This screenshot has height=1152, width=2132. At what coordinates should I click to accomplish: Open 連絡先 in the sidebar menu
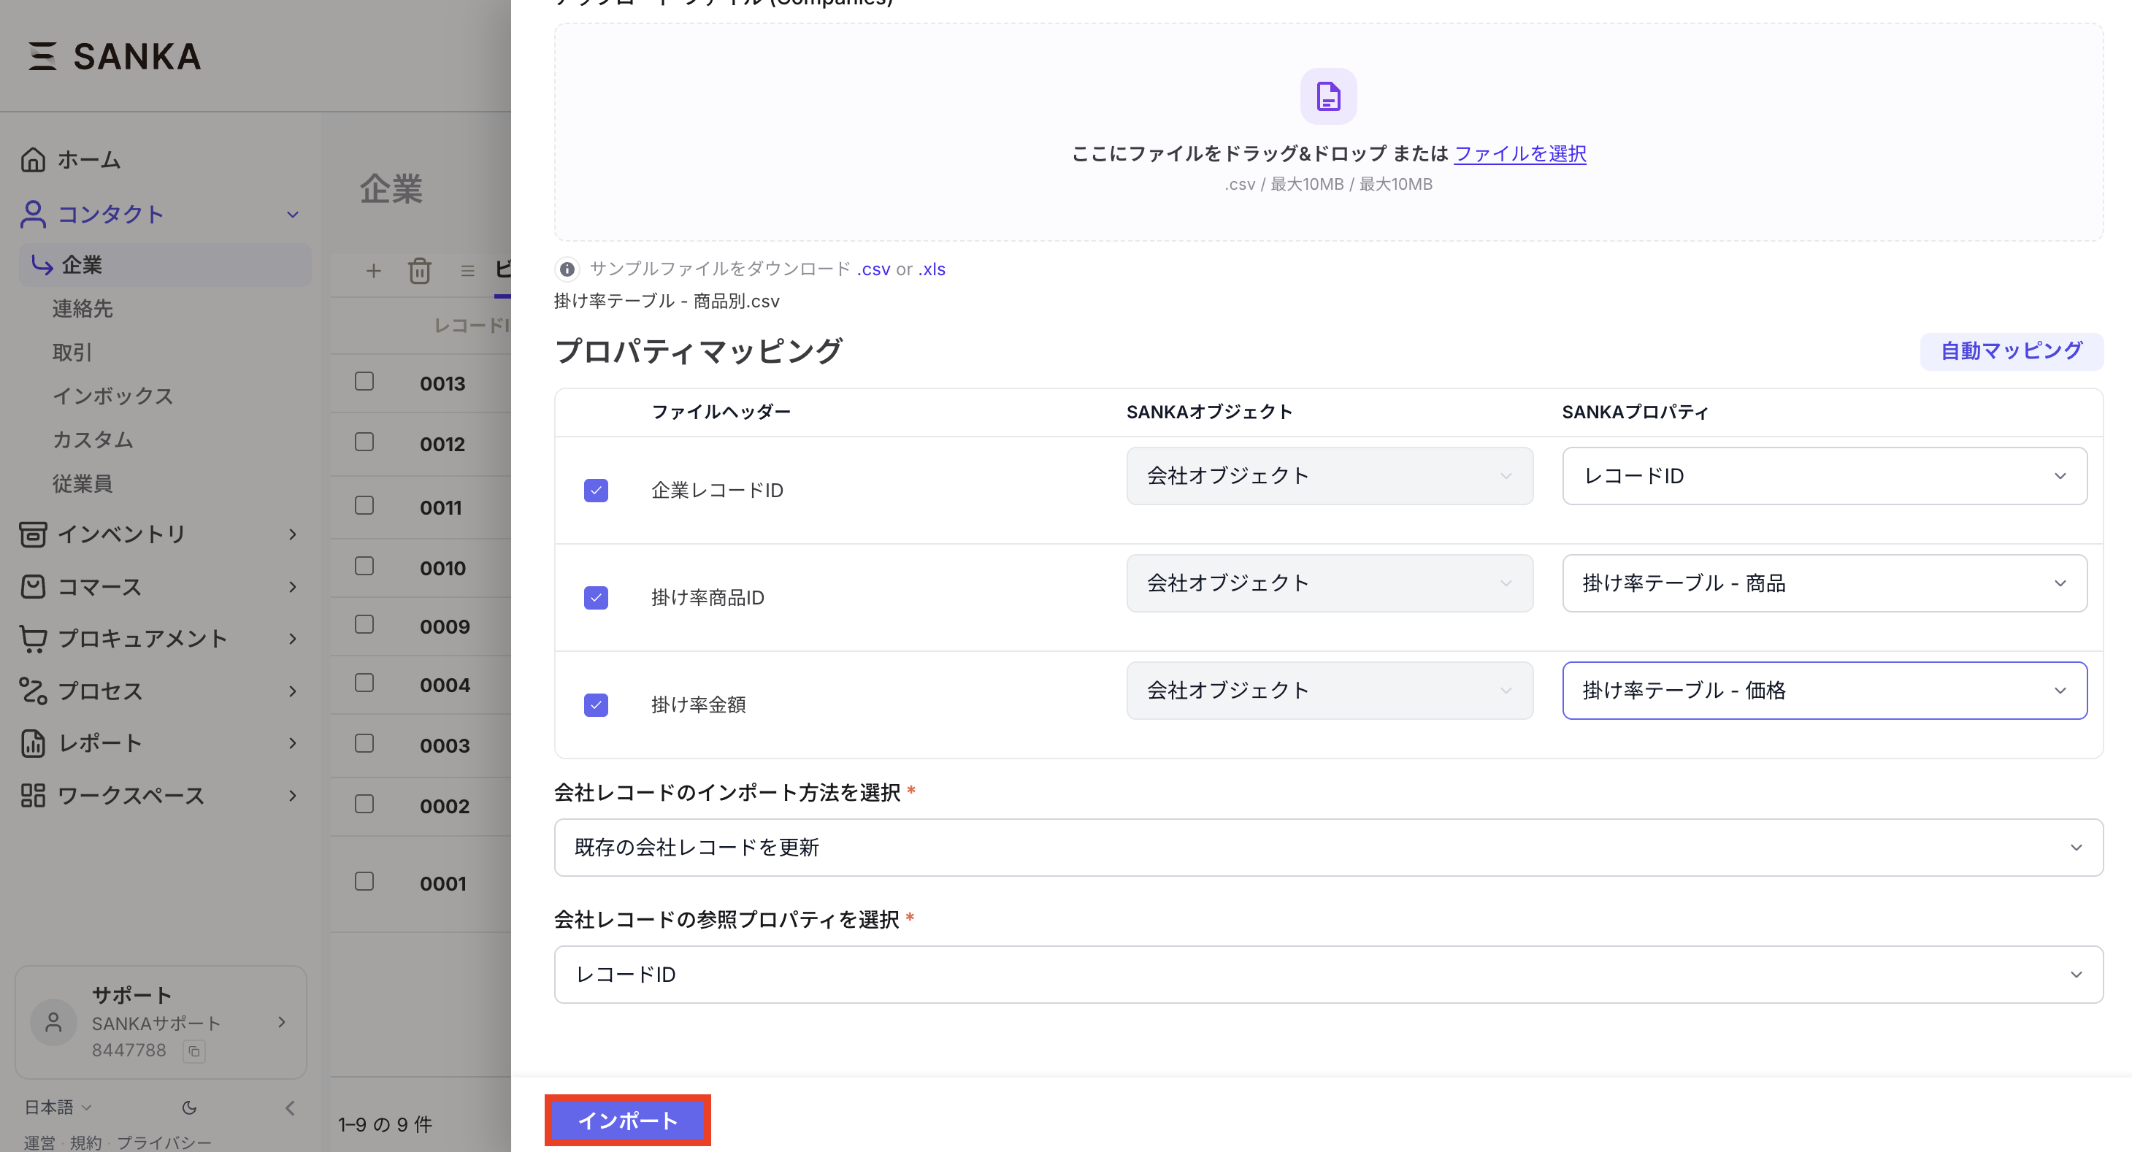[x=83, y=309]
